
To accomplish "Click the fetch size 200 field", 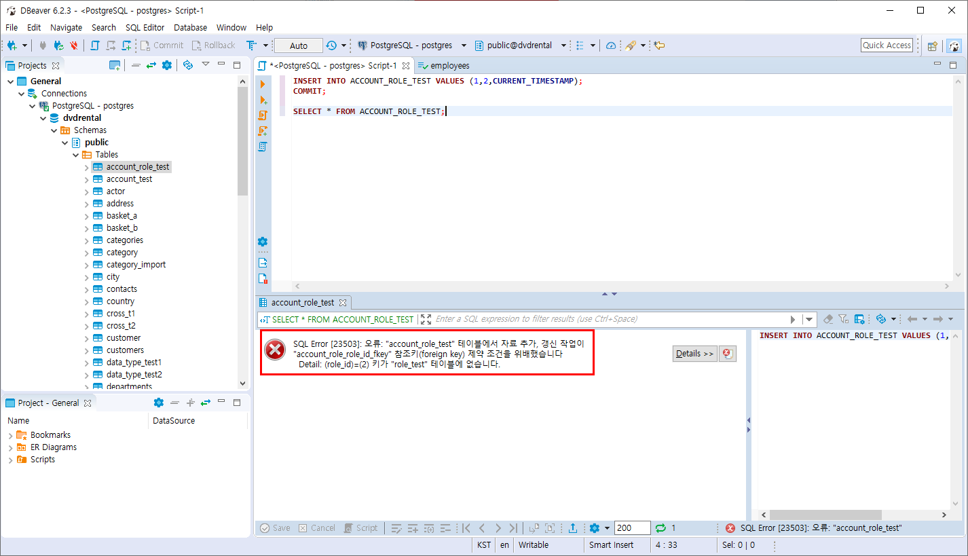I will pos(632,528).
